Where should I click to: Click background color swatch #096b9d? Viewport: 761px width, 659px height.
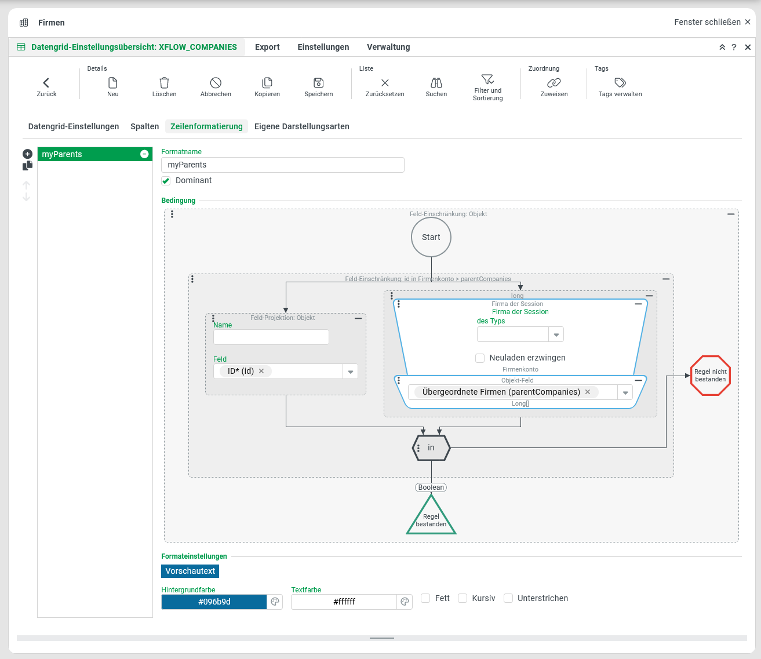click(214, 602)
